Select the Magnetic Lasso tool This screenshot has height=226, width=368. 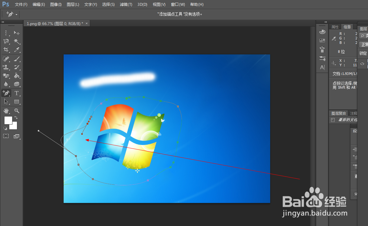pyautogui.click(x=6, y=41)
